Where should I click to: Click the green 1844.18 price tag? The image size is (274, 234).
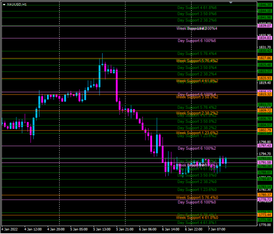click(265, 11)
